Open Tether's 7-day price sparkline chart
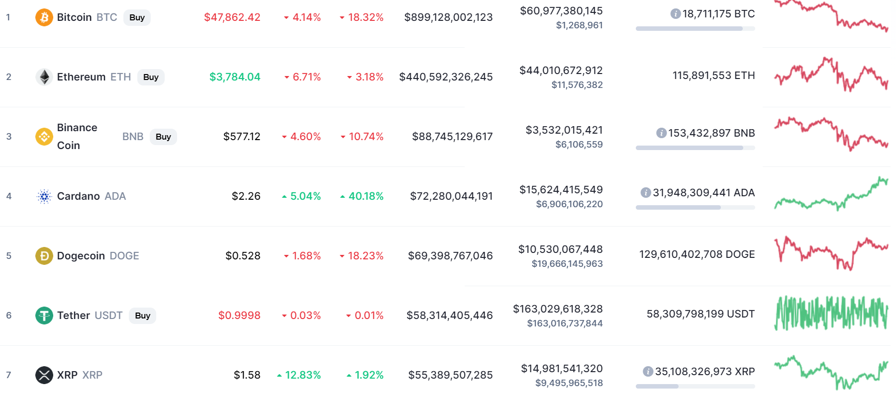Viewport: 896px width, 399px height. coord(831,314)
